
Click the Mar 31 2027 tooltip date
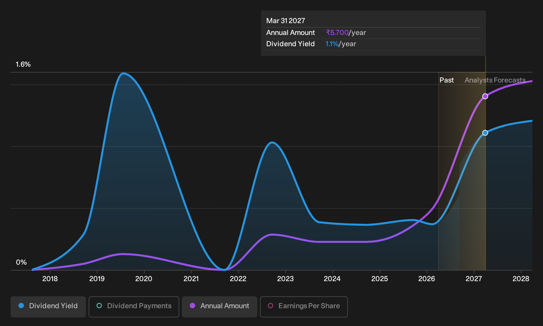tap(286, 21)
